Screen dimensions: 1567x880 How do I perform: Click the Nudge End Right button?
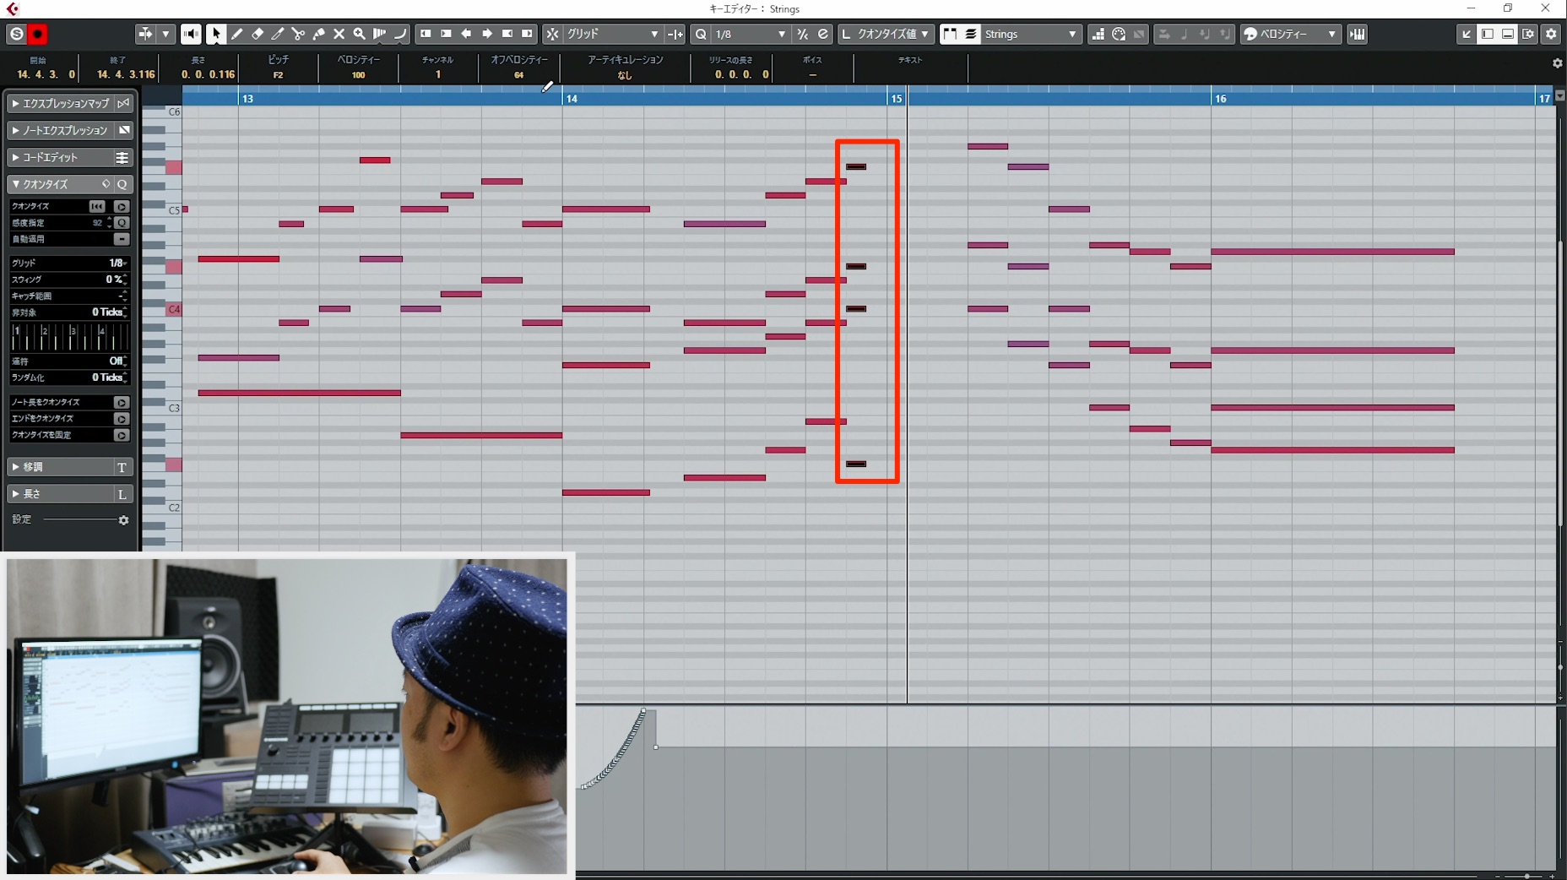pyautogui.click(x=527, y=34)
